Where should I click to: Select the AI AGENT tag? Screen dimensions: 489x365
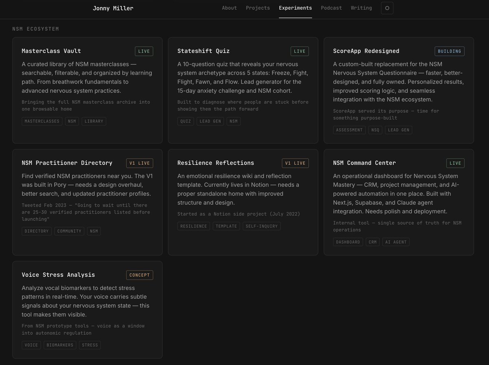pos(396,242)
